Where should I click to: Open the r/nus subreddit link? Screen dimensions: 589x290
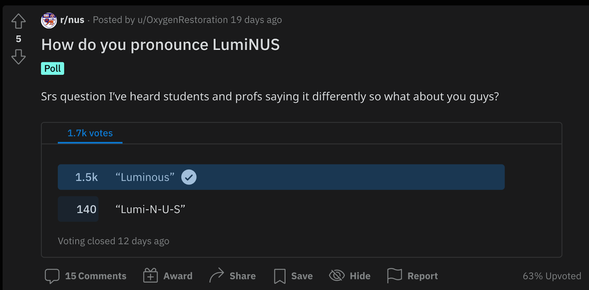coord(72,20)
